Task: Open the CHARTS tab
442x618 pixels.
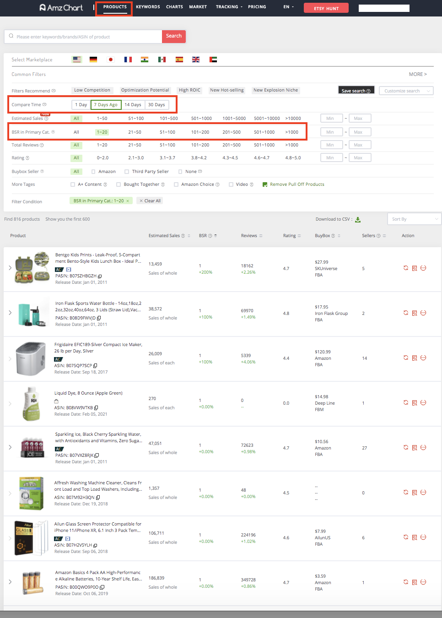Action: point(174,7)
